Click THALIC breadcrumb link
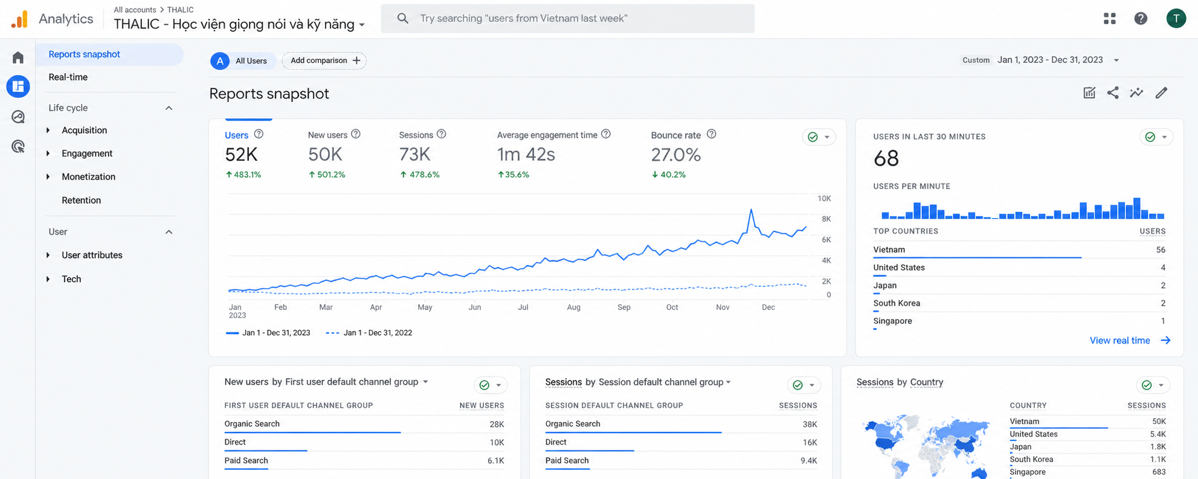Viewport: 1198px width, 479px height. [180, 10]
